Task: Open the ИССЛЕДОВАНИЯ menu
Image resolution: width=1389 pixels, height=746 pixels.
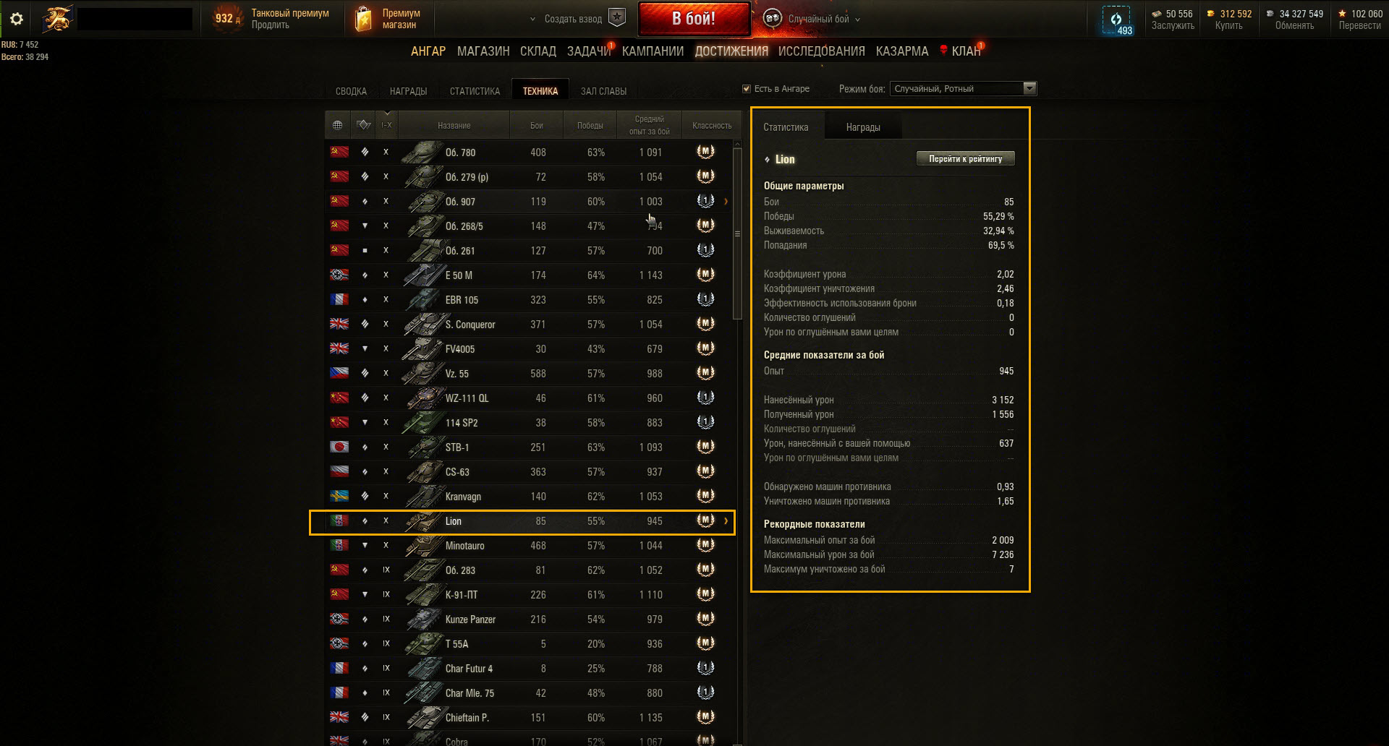Action: click(x=822, y=51)
